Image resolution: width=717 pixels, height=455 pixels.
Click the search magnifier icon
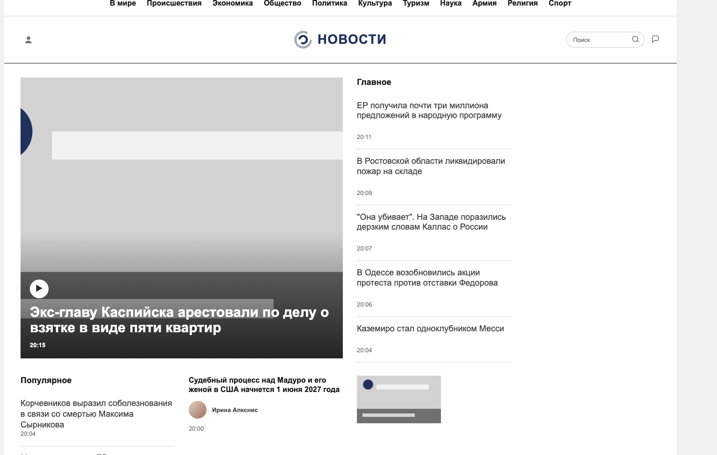coord(635,39)
